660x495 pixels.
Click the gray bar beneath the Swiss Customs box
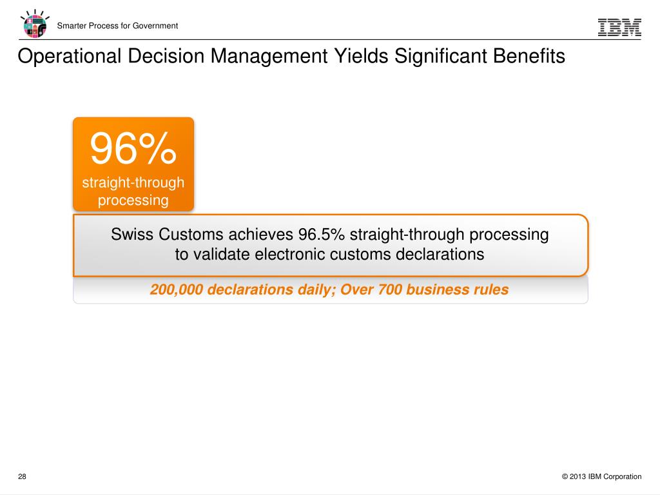coord(331,290)
